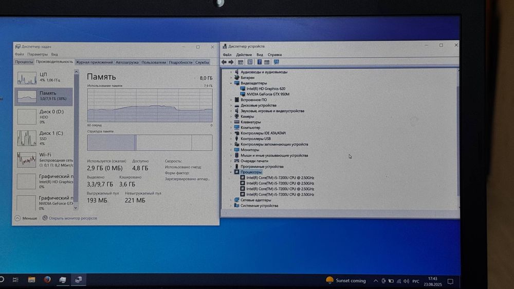The width and height of the screenshot is (514, 289).
Task: Switch to Журнал приложений tab
Action: (x=95, y=62)
